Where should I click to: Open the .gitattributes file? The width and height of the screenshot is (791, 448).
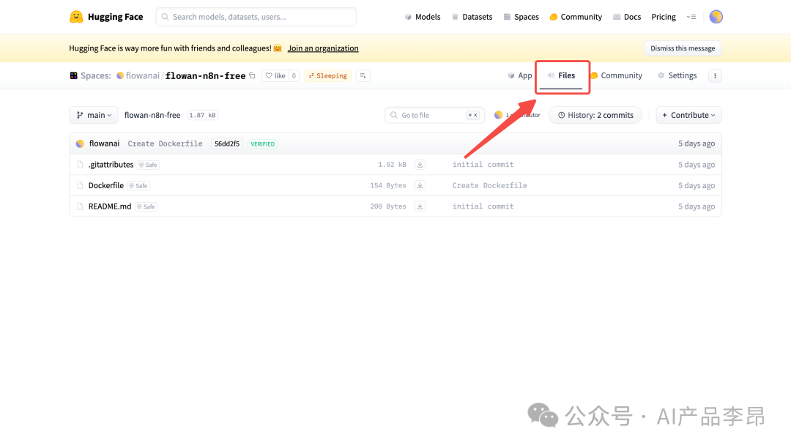(x=111, y=165)
